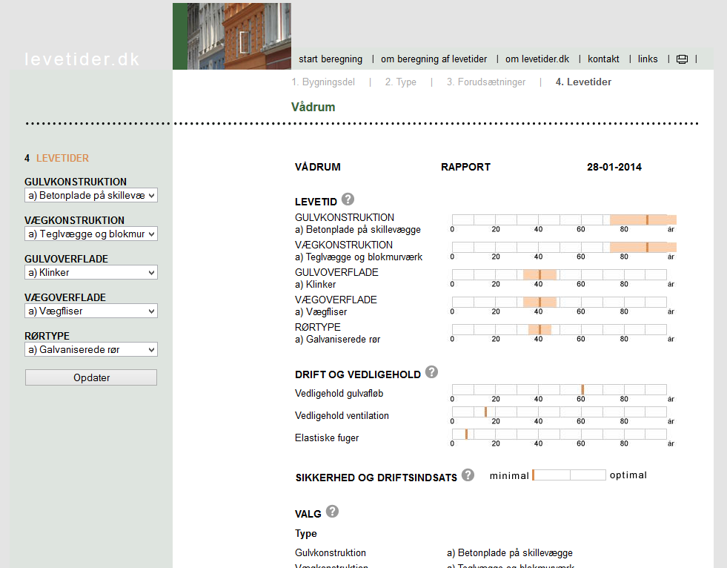
Task: Go to 'kontakt' page
Action: pyautogui.click(x=603, y=59)
